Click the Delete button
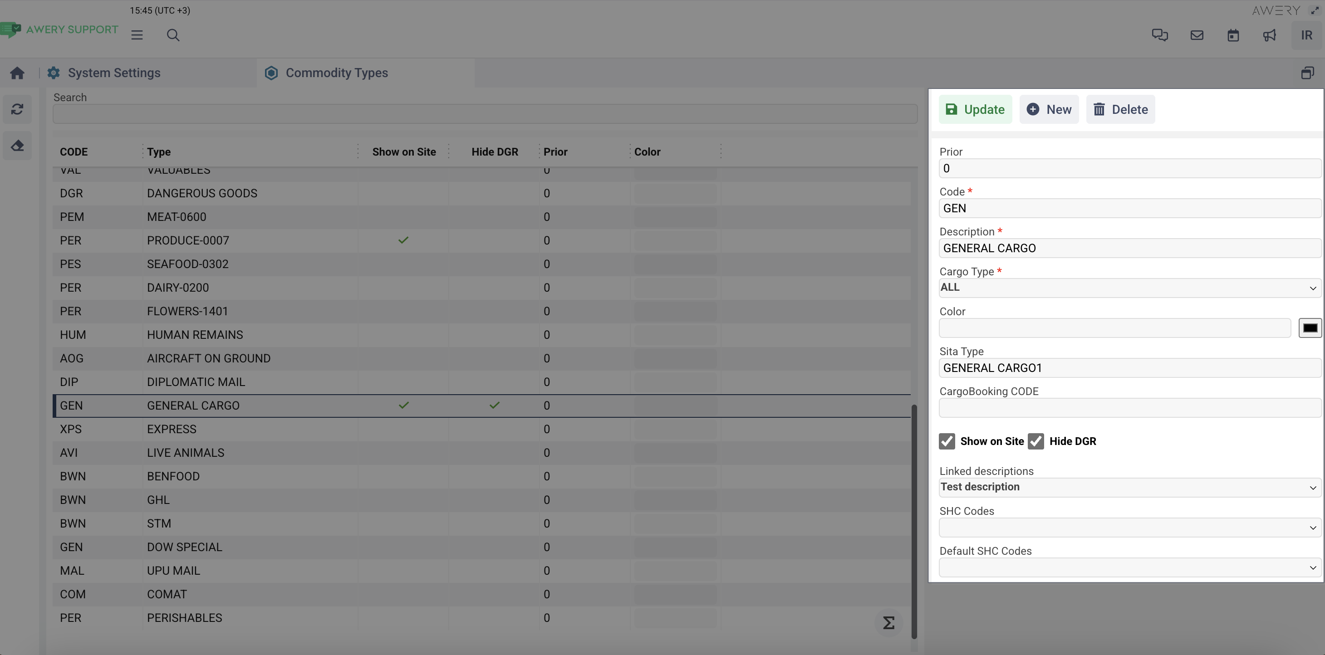The height and width of the screenshot is (655, 1325). click(1120, 109)
